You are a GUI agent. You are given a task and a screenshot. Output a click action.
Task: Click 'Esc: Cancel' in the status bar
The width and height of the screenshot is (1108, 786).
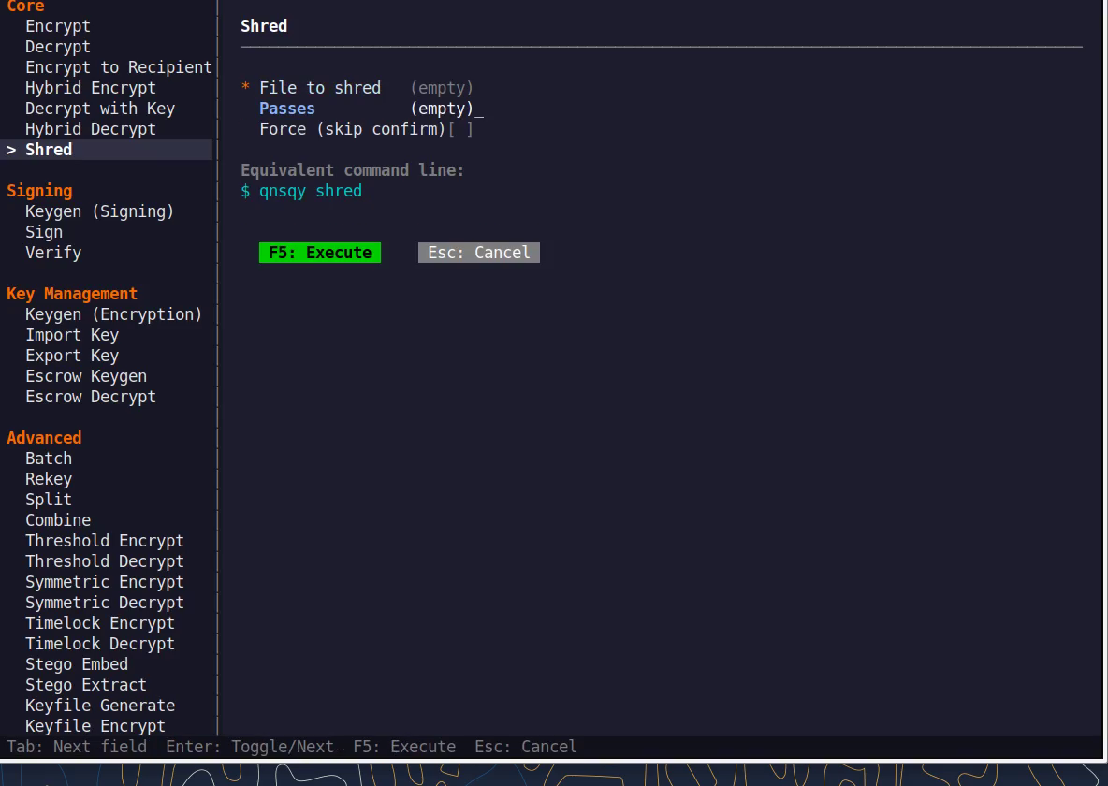(x=526, y=747)
